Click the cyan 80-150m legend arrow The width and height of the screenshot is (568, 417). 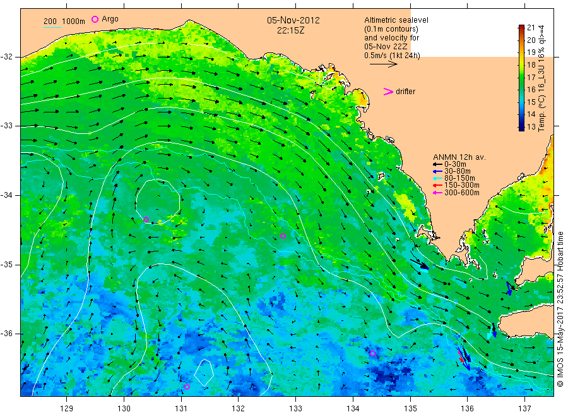pyautogui.click(x=437, y=178)
